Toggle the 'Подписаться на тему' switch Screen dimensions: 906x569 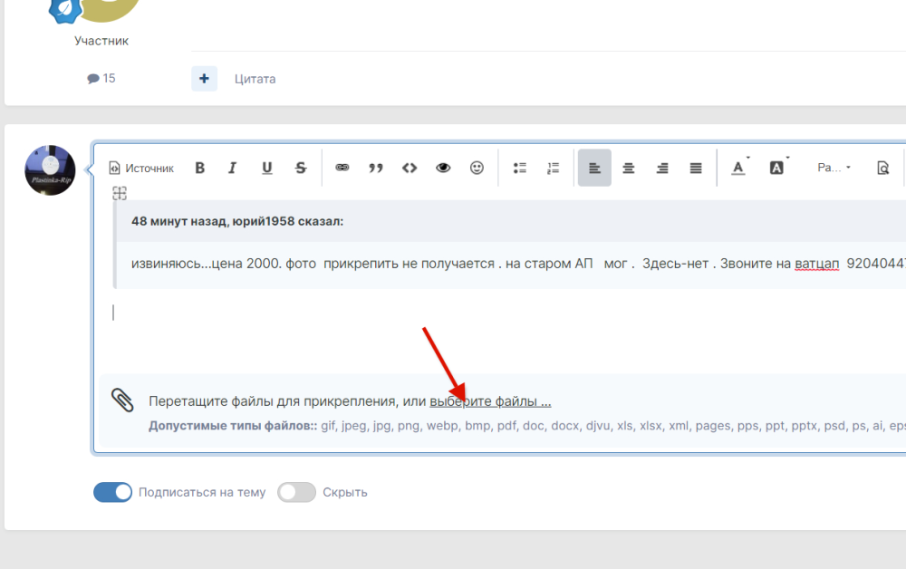(113, 492)
